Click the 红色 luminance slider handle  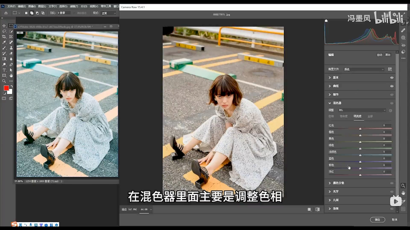pyautogui.click(x=360, y=129)
